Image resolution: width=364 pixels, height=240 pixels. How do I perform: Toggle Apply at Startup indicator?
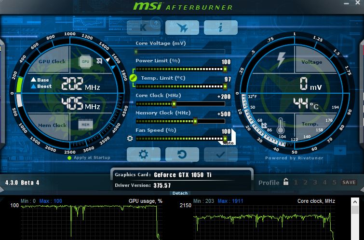coord(69,158)
